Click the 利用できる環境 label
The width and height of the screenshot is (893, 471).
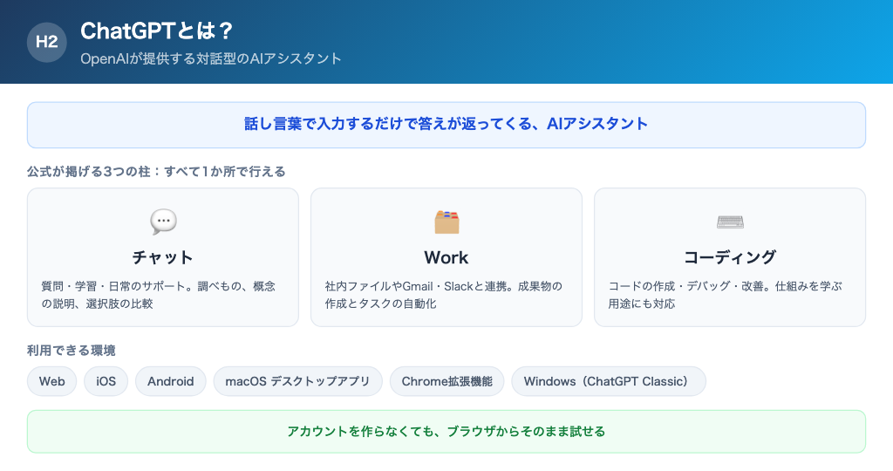pos(72,351)
